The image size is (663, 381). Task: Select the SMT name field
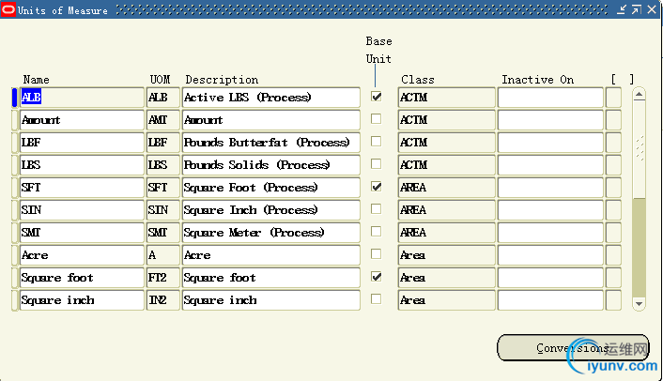(82, 233)
